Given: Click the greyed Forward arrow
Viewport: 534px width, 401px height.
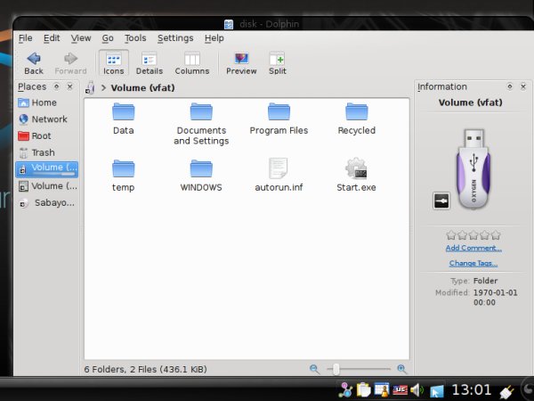Looking at the screenshot, I should pos(70,63).
